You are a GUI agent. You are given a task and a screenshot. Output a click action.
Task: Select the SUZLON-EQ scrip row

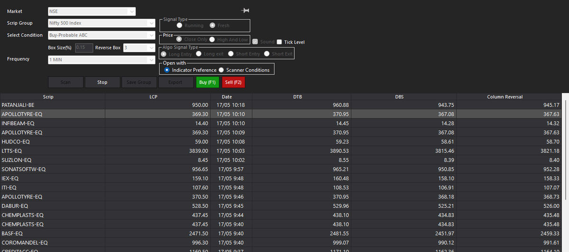281,160
